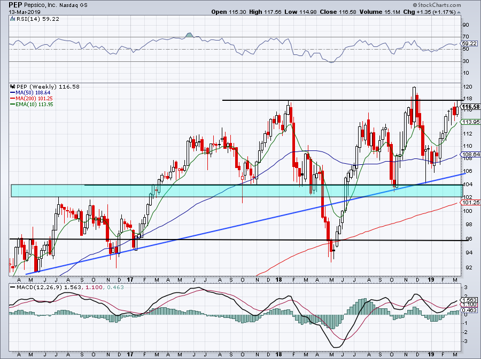Click the Open 115.30 value
The image size is (481, 359).
[228, 12]
